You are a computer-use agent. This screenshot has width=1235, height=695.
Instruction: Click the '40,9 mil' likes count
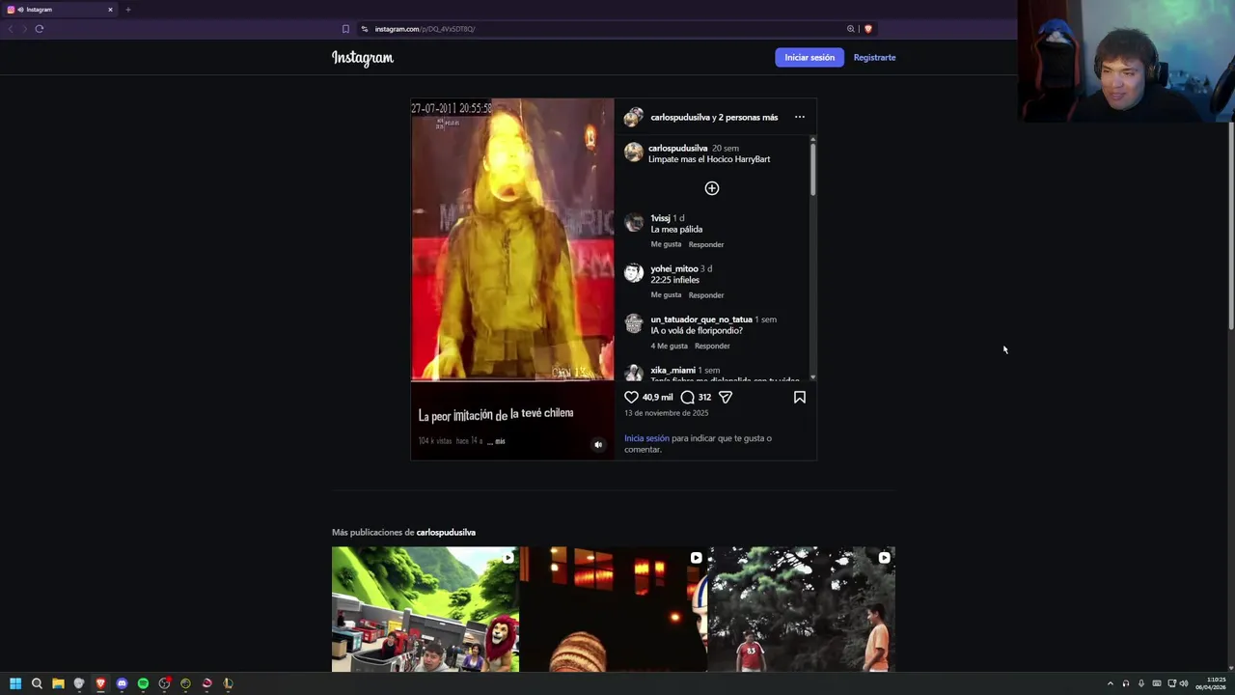658,397
